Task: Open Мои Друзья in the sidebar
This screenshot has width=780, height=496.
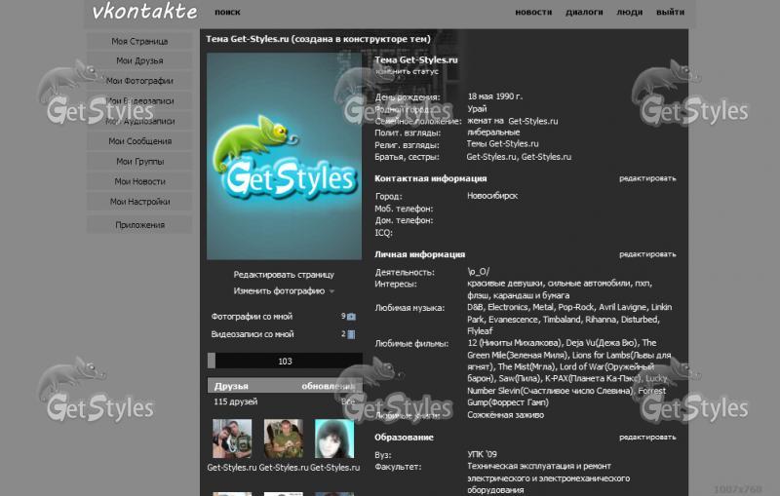Action: (139, 60)
